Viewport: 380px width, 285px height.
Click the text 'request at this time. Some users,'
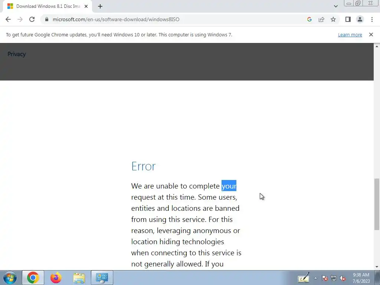[x=184, y=197]
